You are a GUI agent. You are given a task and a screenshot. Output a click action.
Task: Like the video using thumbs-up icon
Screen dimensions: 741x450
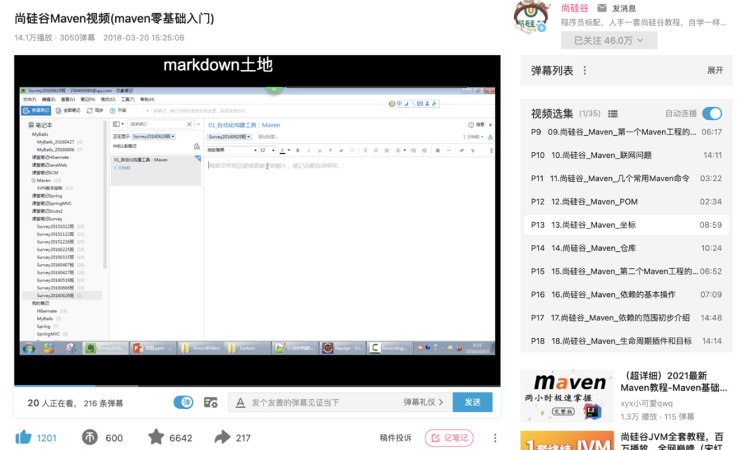click(x=23, y=438)
